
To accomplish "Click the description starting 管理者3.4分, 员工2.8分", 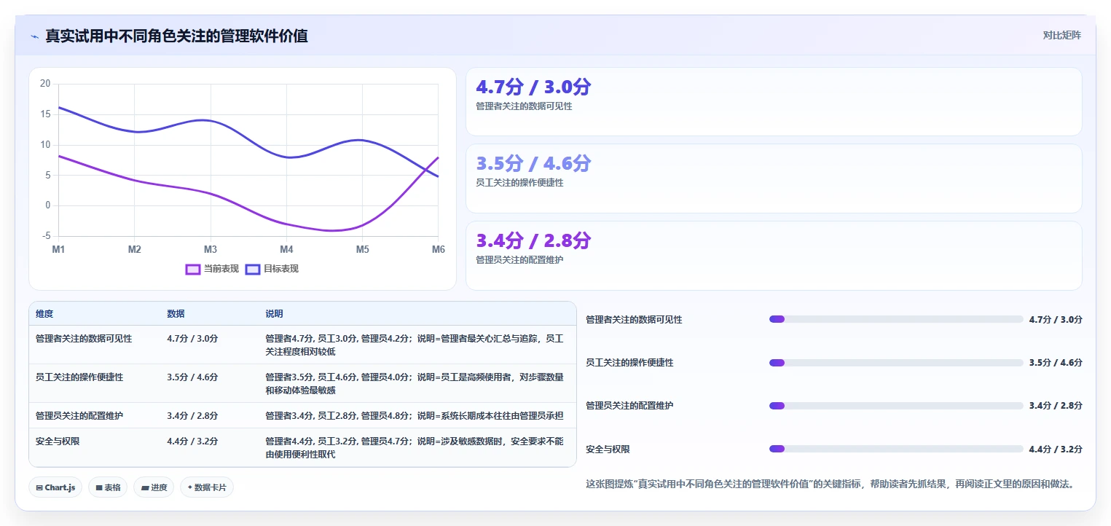I will 415,416.
